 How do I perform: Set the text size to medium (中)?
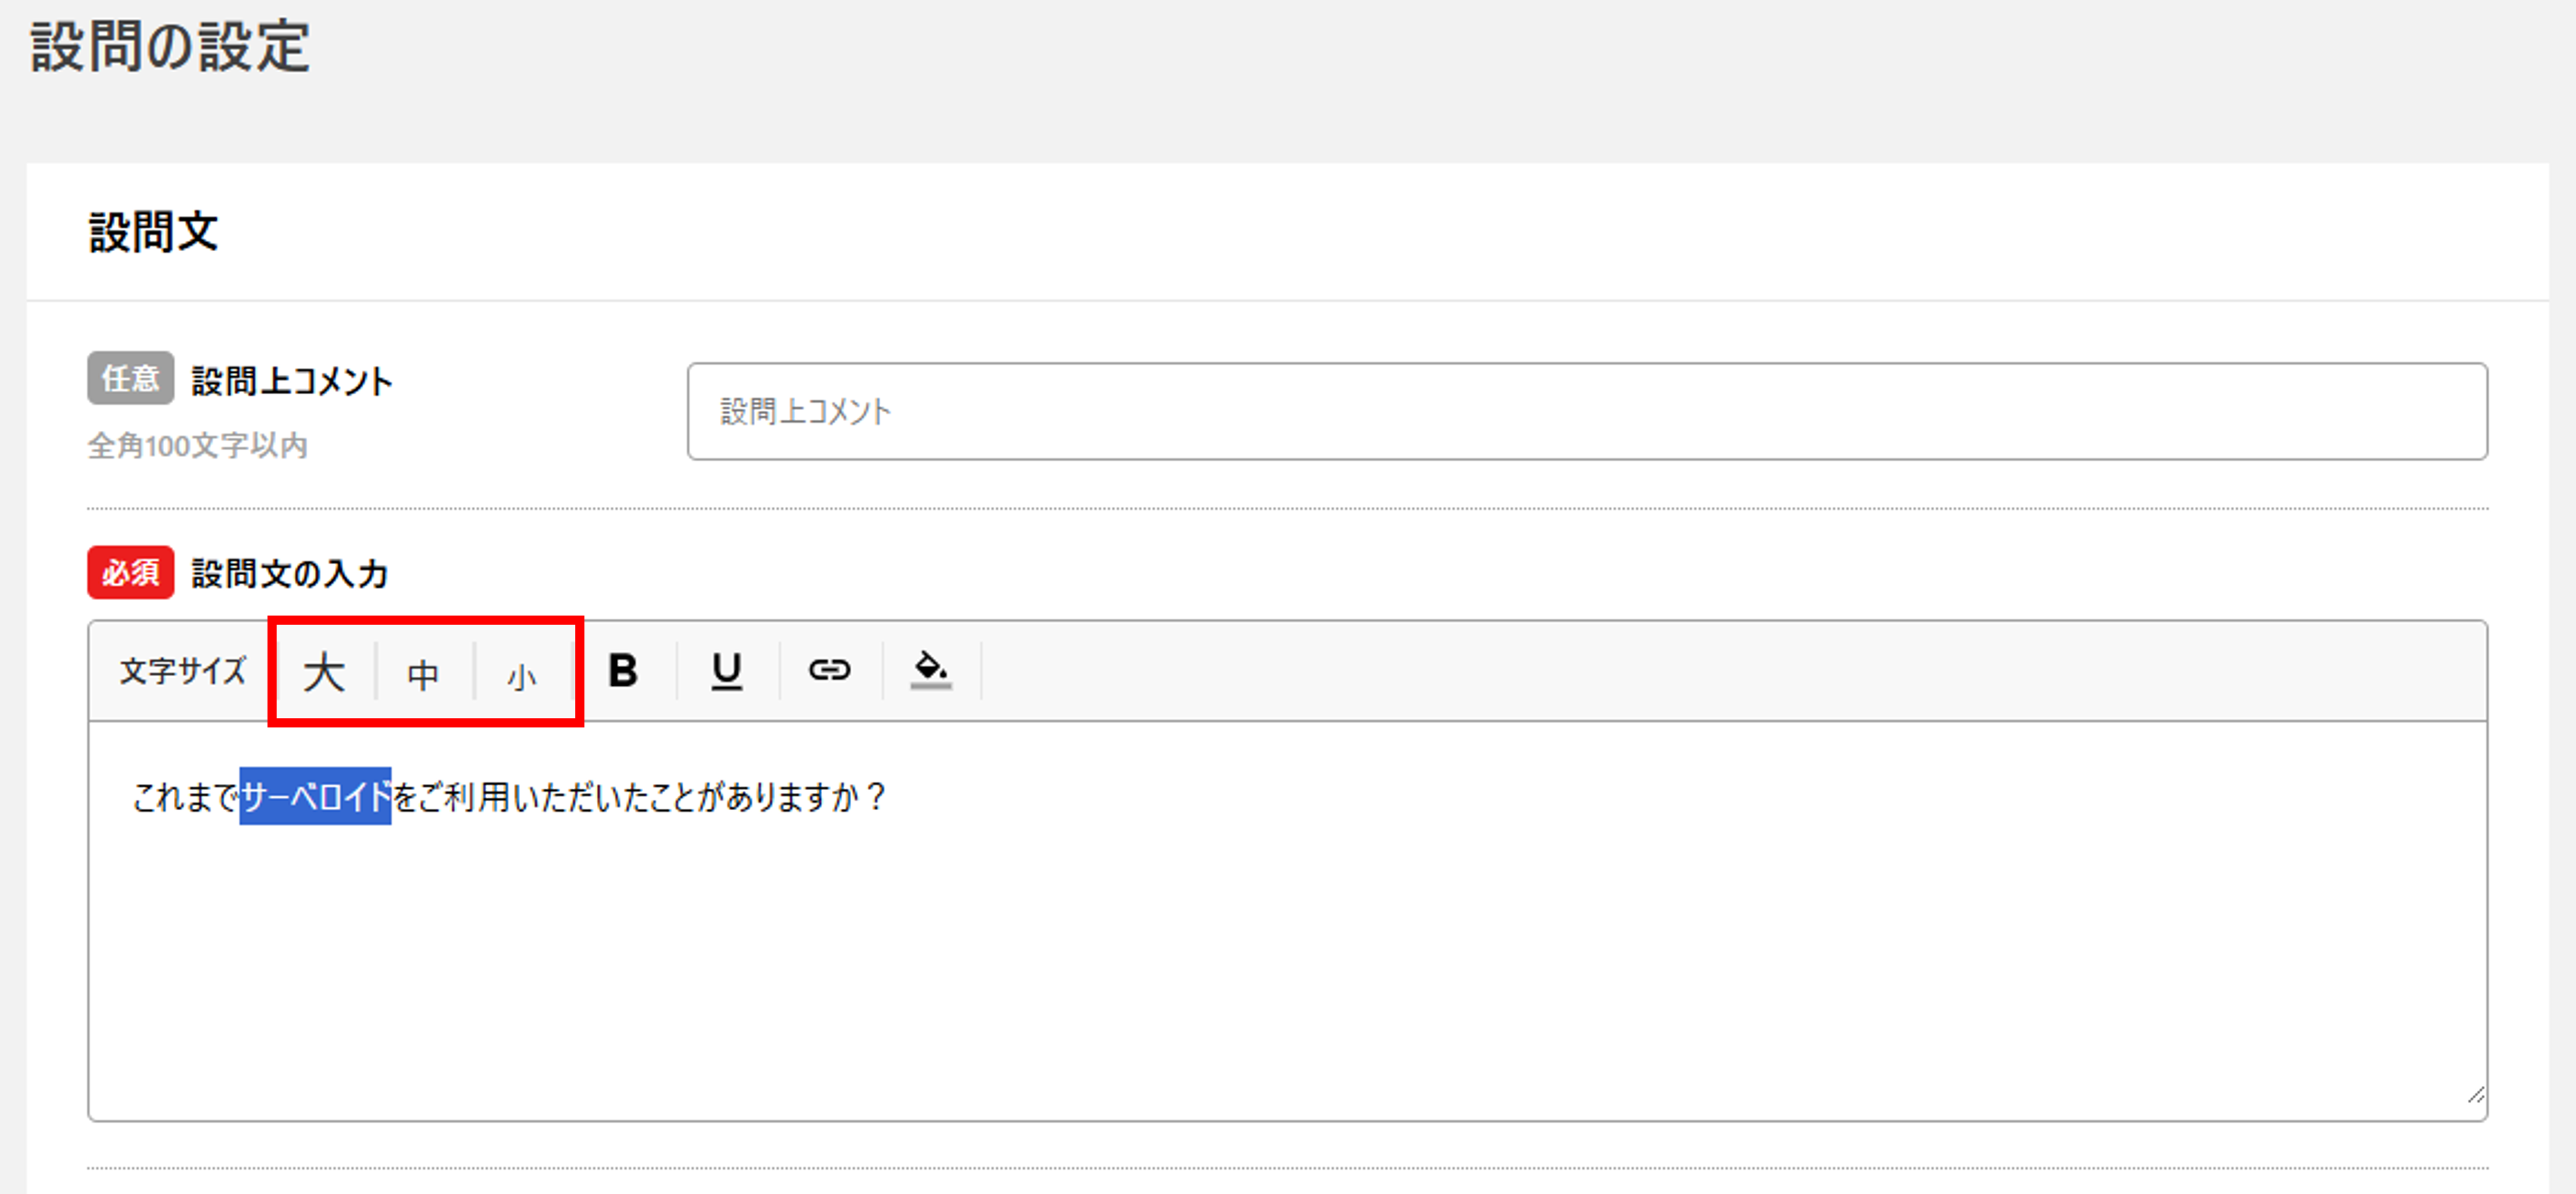(423, 674)
